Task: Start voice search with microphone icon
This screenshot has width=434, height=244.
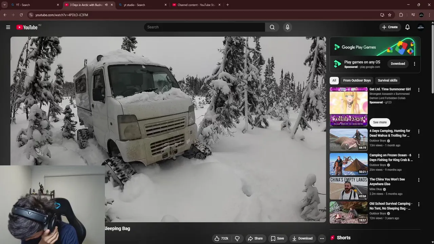Action: 288,27
